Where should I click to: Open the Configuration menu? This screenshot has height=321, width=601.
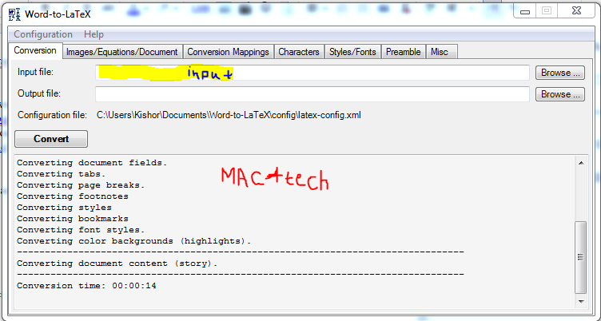pos(43,34)
